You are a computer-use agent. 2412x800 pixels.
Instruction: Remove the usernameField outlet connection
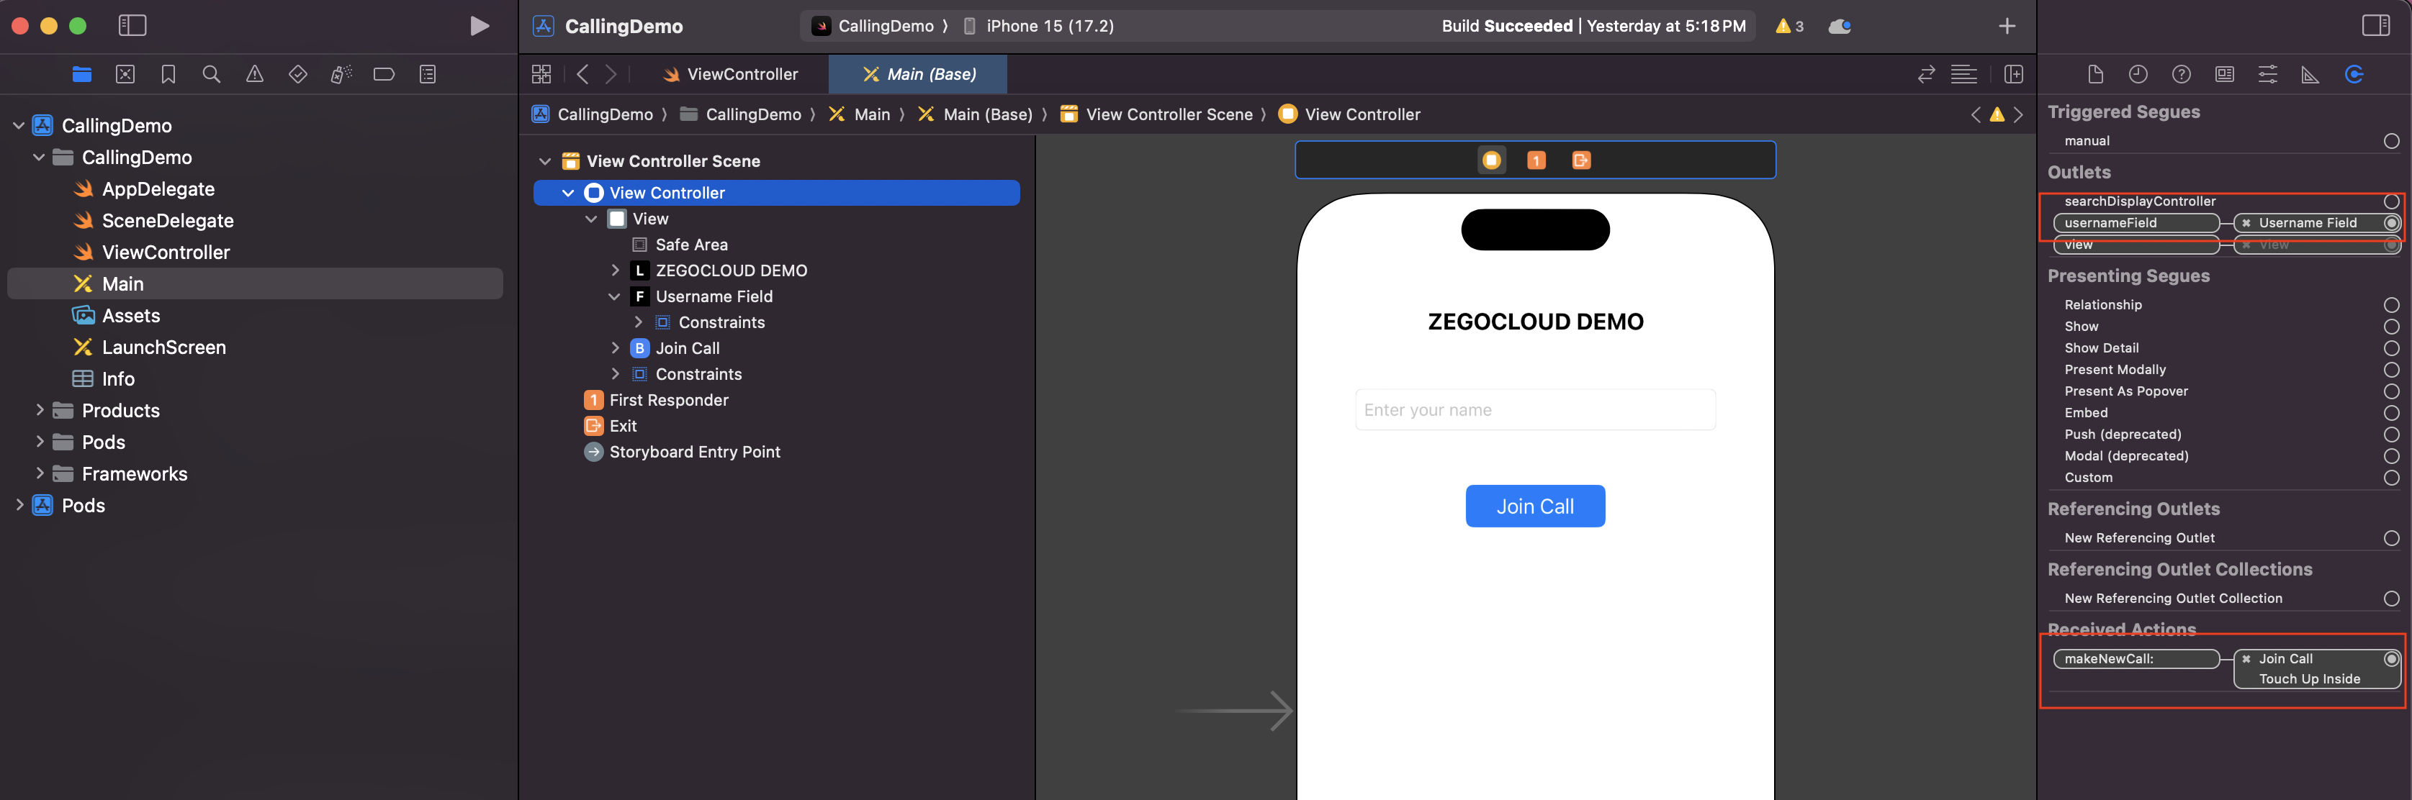tap(2246, 223)
